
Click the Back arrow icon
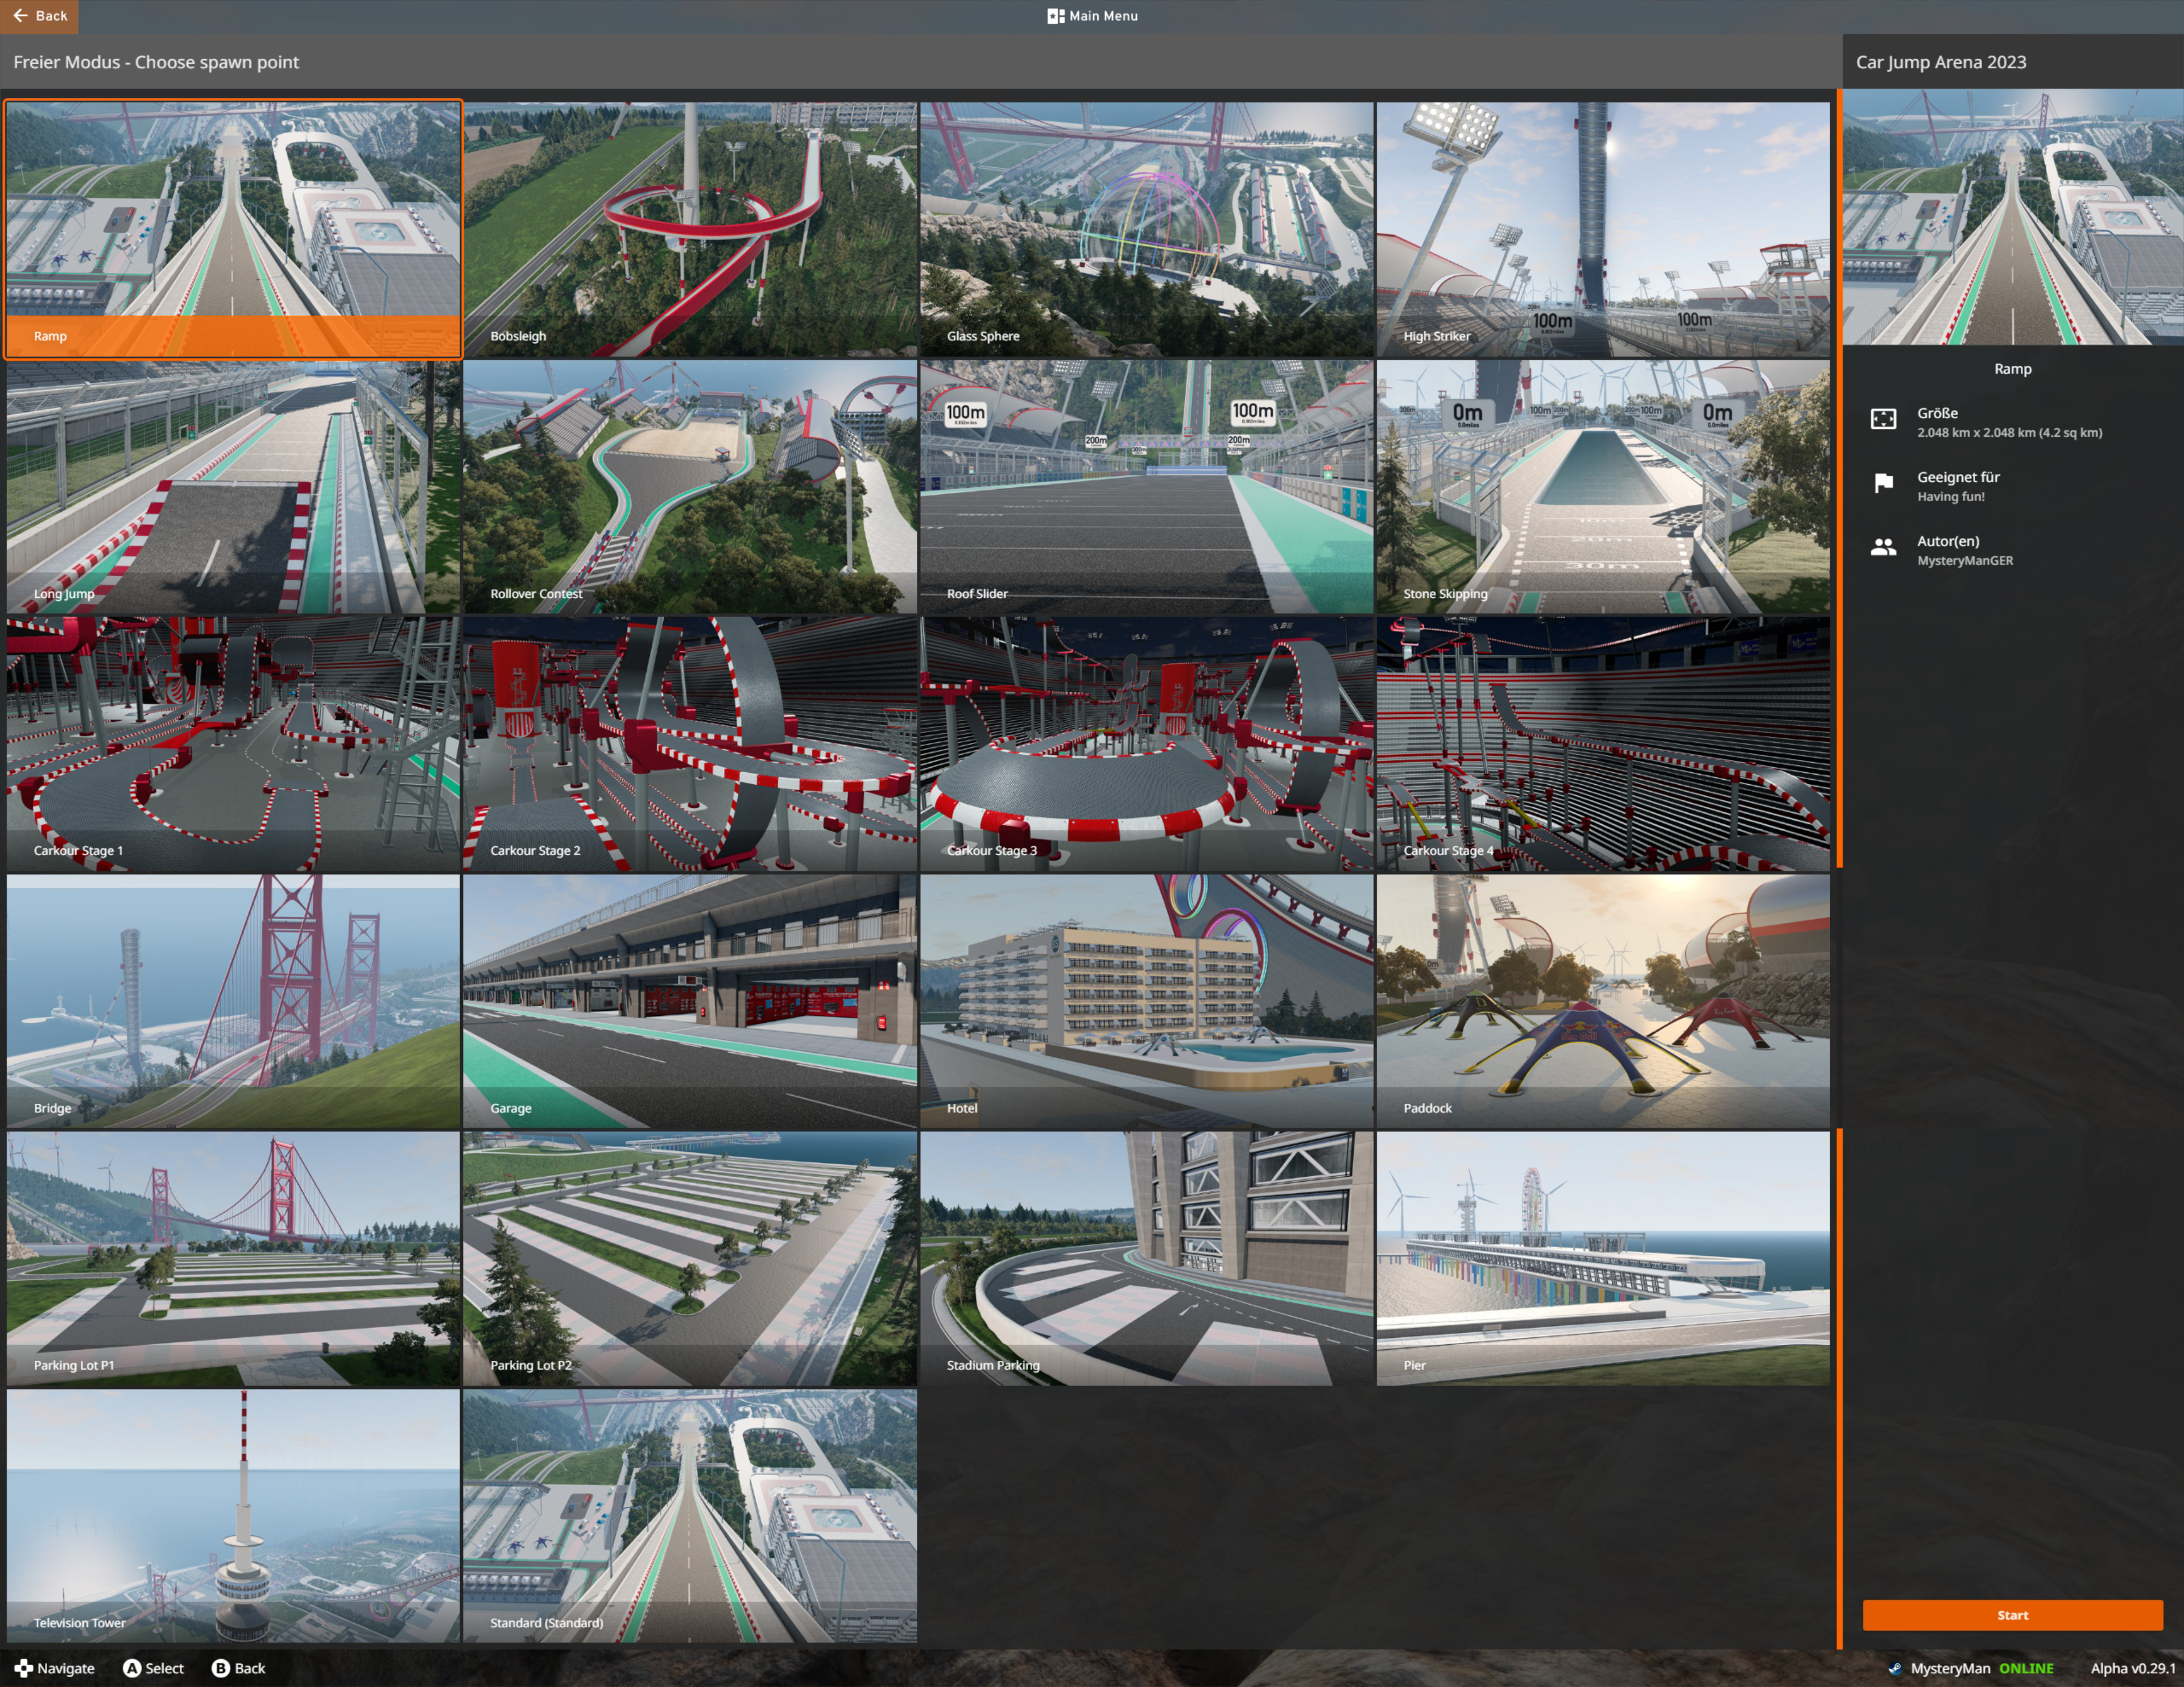[x=20, y=16]
